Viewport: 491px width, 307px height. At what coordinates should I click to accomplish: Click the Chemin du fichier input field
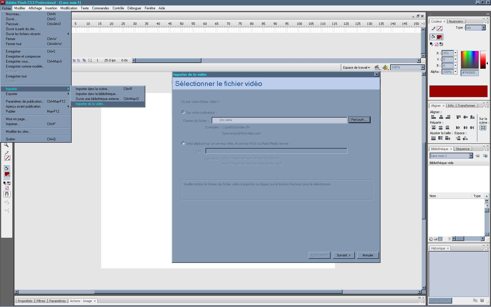coord(279,120)
